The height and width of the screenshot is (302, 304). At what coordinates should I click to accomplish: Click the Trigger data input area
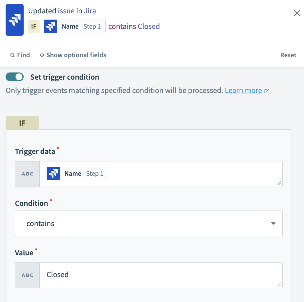tap(193, 174)
